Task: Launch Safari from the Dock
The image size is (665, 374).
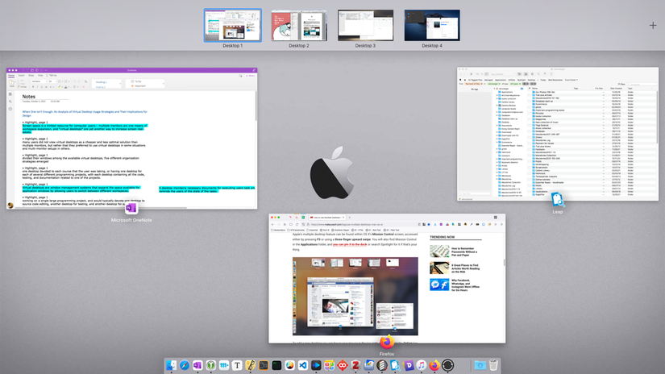Action: (x=185, y=365)
